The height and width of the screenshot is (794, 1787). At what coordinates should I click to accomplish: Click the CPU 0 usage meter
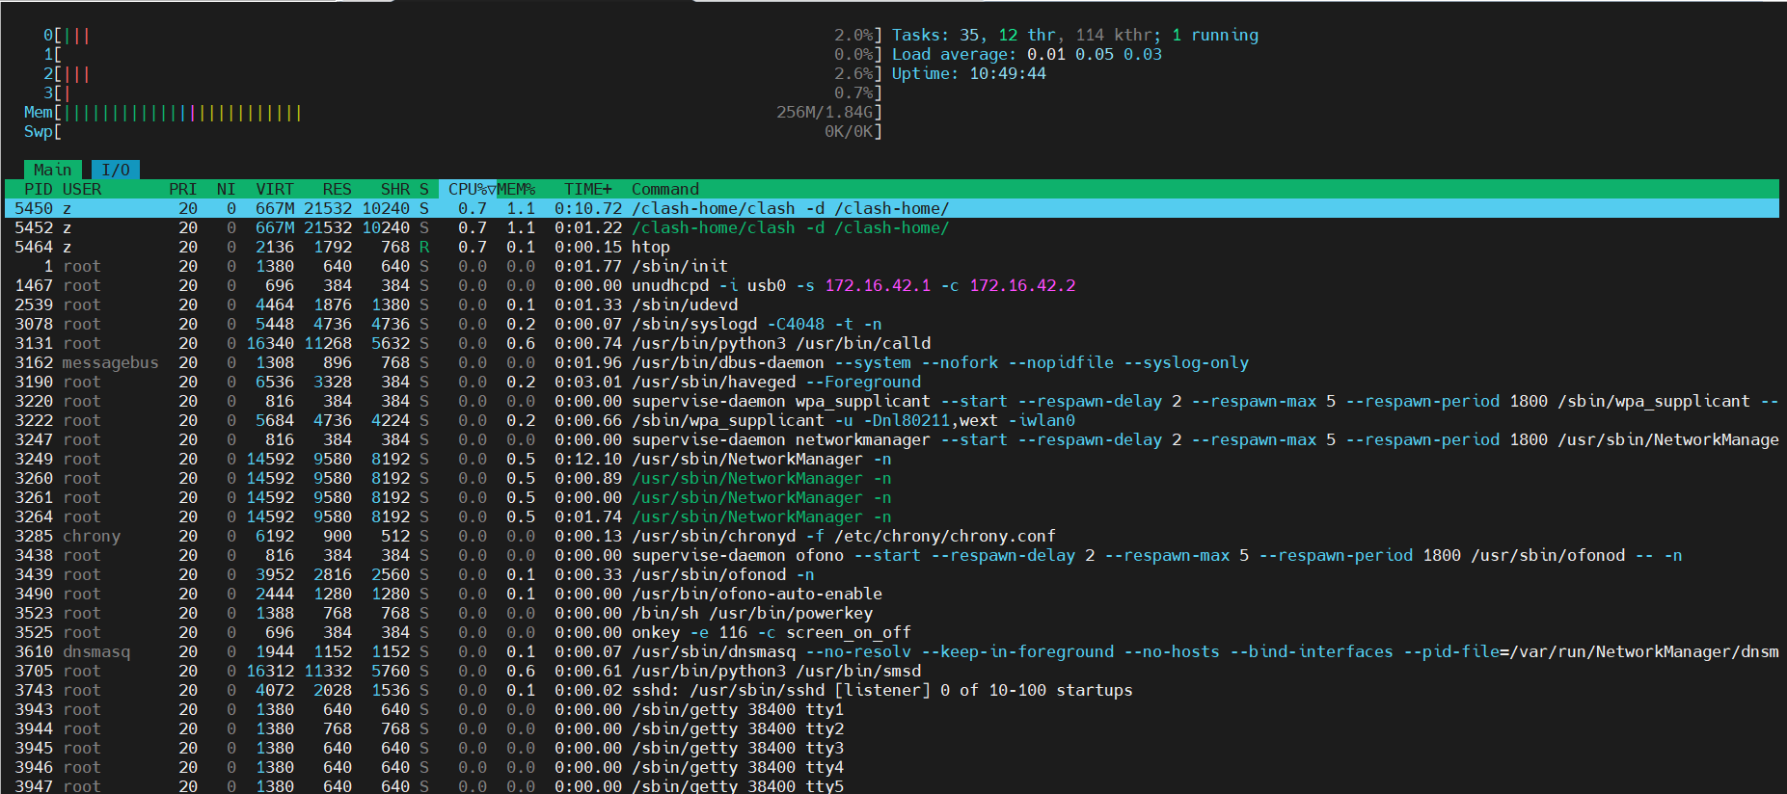pos(463,35)
